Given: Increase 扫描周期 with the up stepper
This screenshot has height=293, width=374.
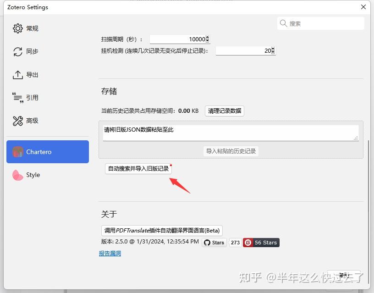Looking at the screenshot, I should click(207, 37).
